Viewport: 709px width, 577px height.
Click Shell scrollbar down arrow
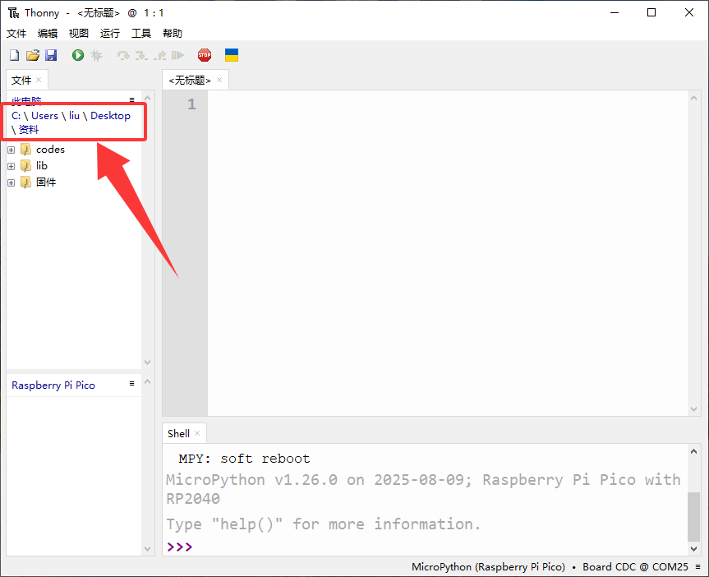point(693,548)
